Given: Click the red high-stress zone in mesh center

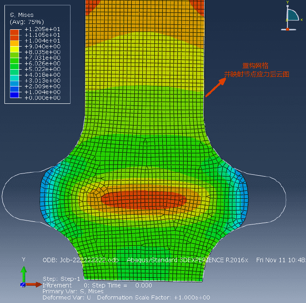Looking at the screenshot, I should click(x=142, y=199).
